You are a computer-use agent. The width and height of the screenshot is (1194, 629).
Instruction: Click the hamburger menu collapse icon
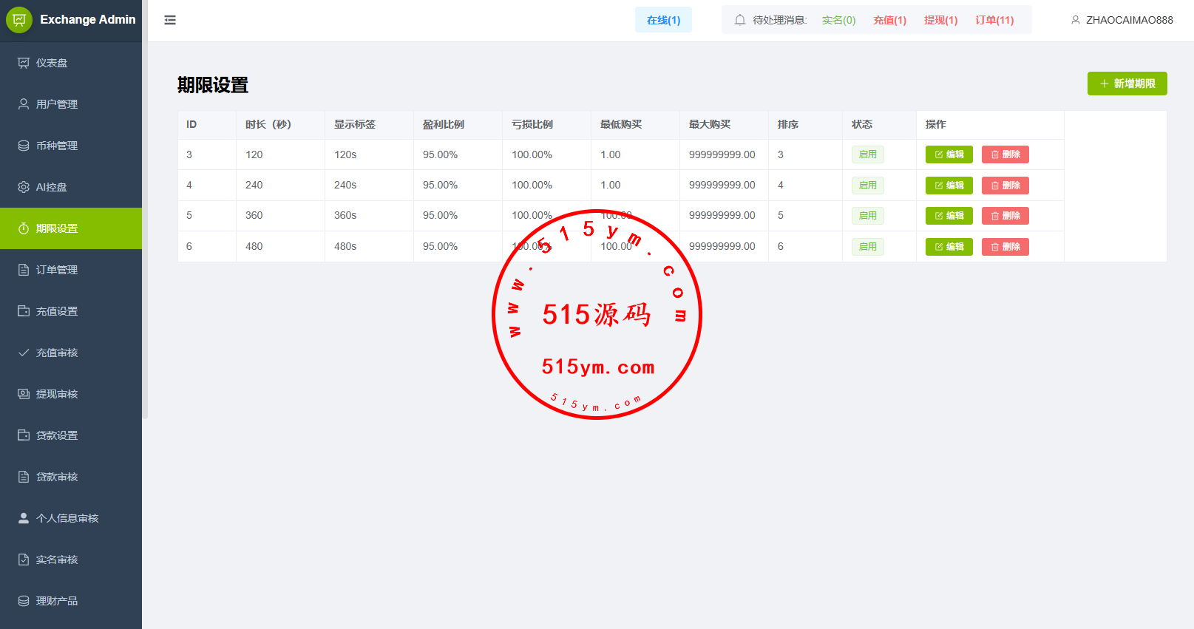pos(170,20)
